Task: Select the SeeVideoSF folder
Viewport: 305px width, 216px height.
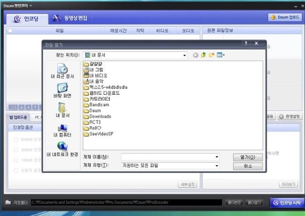Action: tap(99, 134)
